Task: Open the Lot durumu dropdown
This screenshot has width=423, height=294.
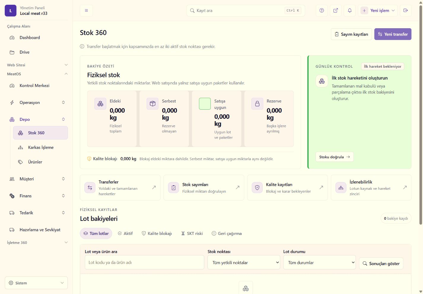Action: pos(319,263)
